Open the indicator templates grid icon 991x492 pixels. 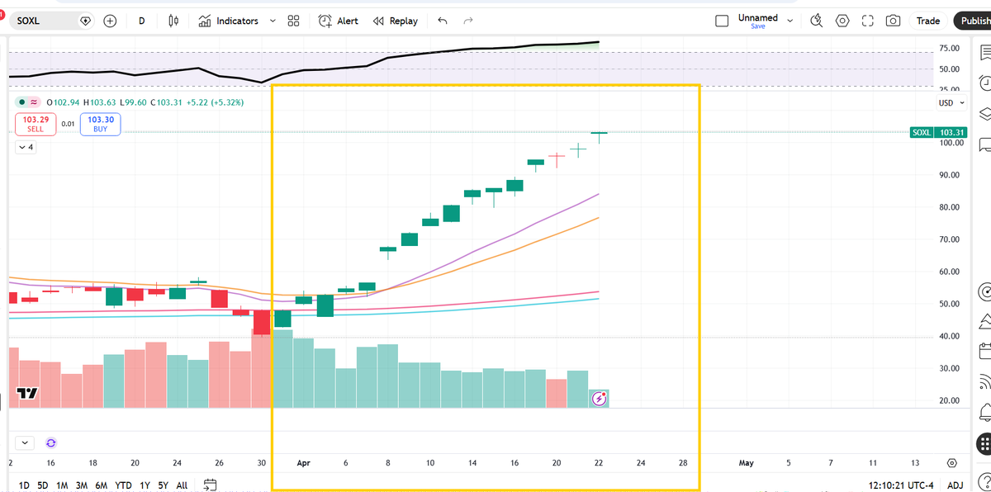click(293, 21)
